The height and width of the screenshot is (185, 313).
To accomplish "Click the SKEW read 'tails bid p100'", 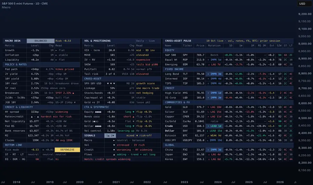I will point(147,65).
